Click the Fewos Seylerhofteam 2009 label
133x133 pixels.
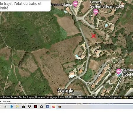[x=107, y=4]
